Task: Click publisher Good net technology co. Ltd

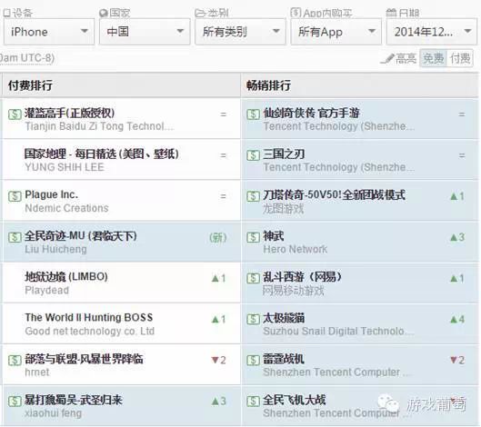Action: [90, 331]
